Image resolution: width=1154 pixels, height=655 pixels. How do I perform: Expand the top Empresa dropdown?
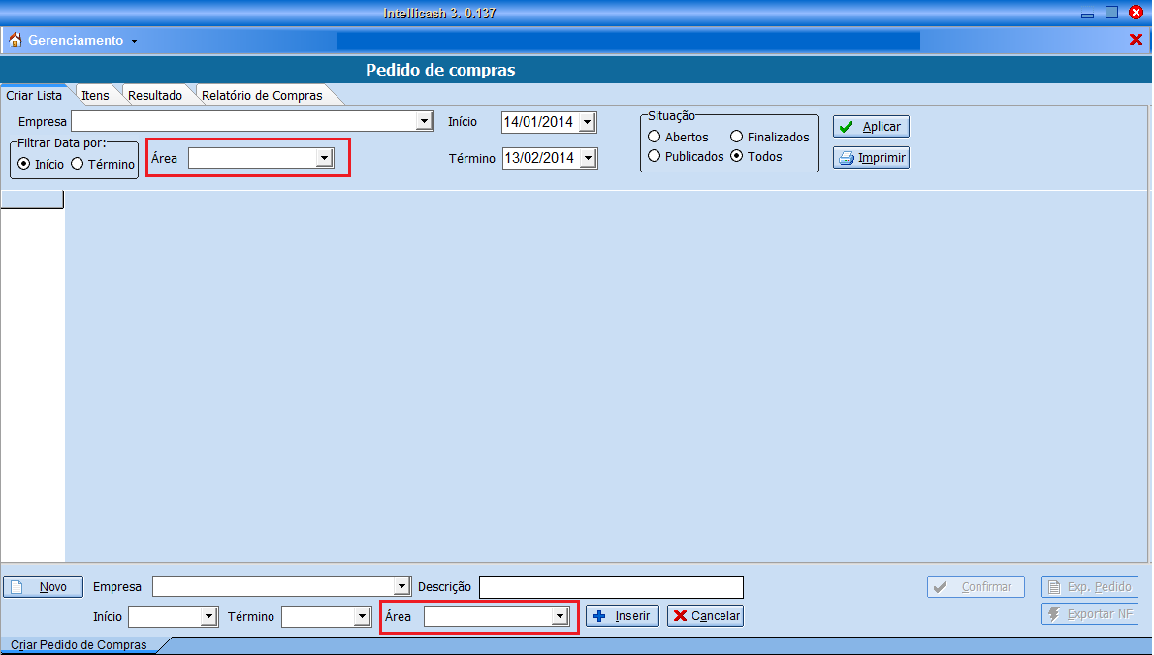(424, 121)
